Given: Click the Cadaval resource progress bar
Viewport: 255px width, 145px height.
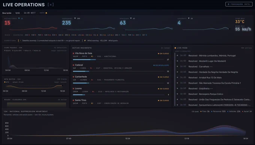Looking at the screenshot, I should coord(119,71).
